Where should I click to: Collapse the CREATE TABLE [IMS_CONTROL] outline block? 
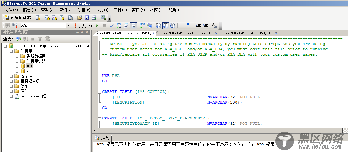(100, 92)
